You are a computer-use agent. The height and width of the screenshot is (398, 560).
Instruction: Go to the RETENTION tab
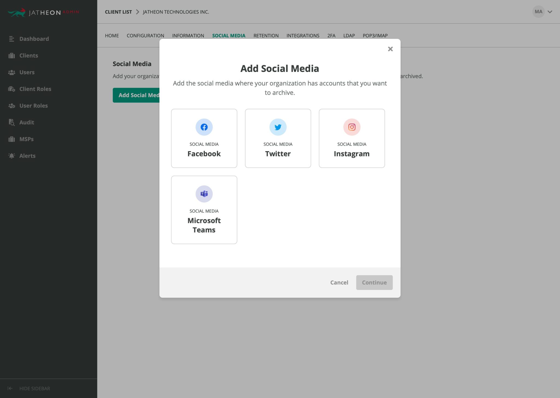click(x=266, y=36)
